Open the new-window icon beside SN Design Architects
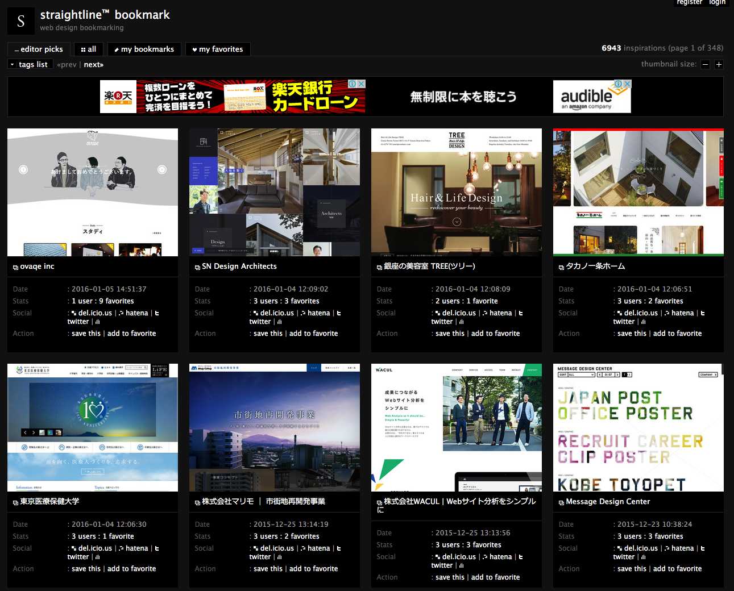 point(197,267)
